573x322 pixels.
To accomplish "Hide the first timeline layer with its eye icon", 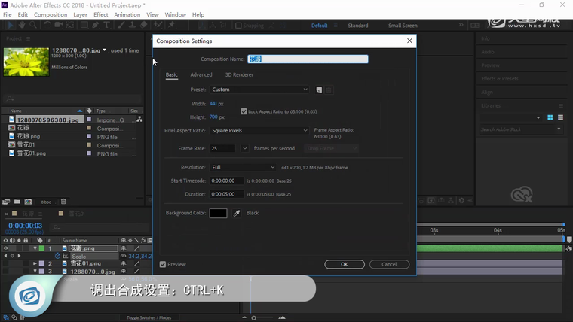I will (x=6, y=248).
